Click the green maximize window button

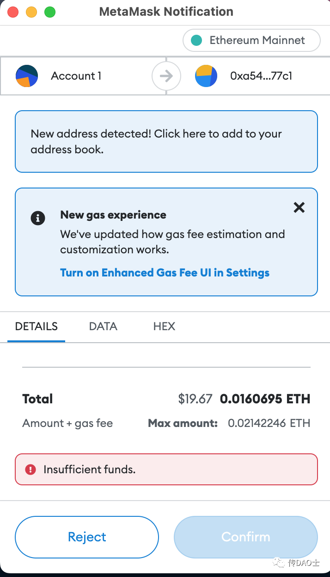pos(50,12)
